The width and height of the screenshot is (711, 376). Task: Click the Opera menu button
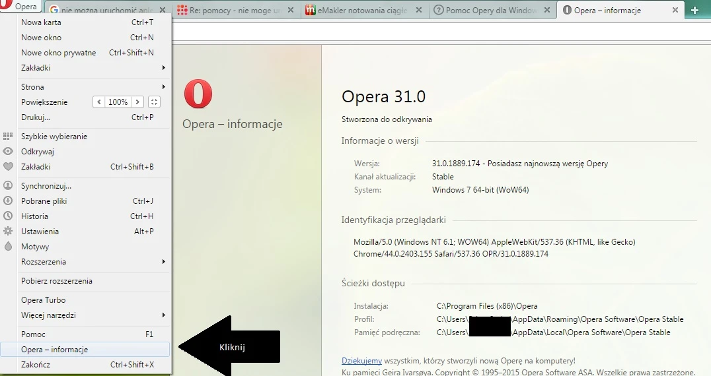[21, 7]
